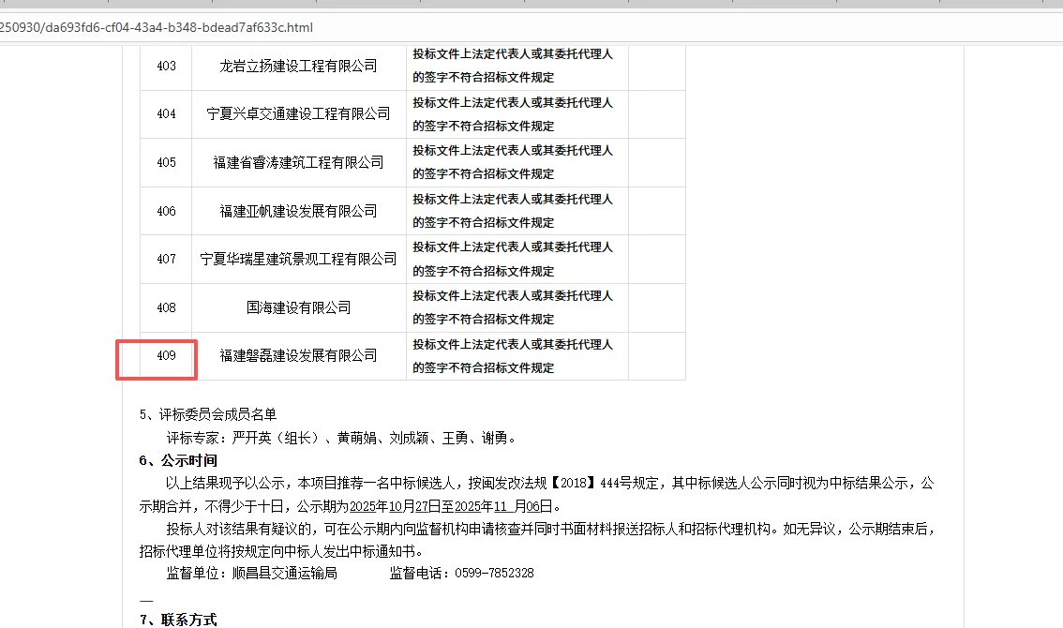Select row number 403 cell

tap(166, 66)
